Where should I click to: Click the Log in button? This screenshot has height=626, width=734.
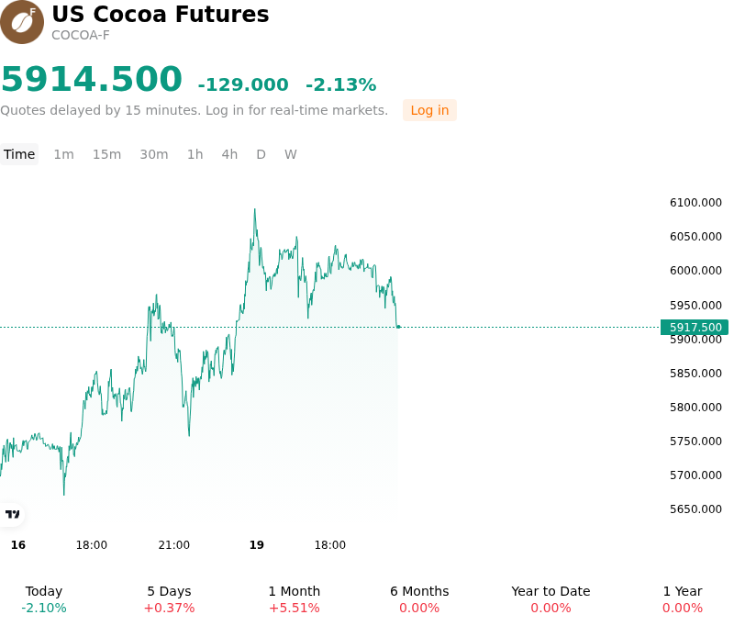click(x=429, y=110)
